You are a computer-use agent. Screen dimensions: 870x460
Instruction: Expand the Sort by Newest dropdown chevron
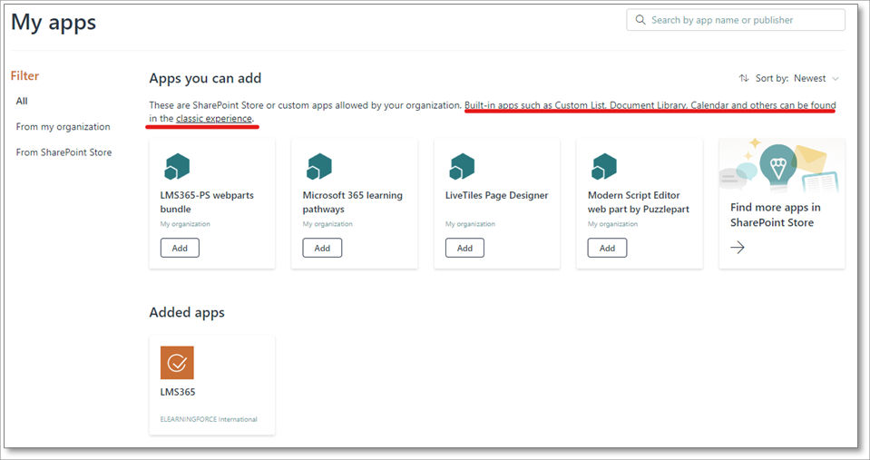pyautogui.click(x=836, y=79)
